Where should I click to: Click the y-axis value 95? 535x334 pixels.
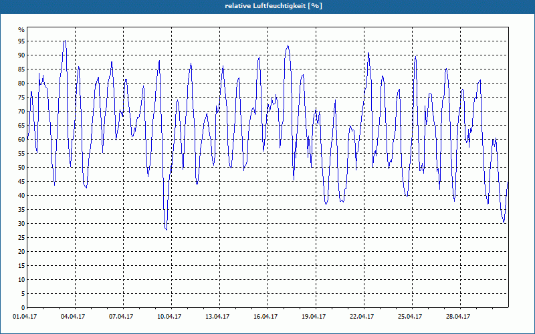click(x=21, y=41)
